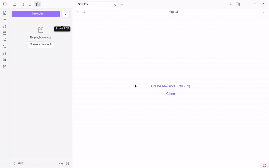269x168 pixels.
Task: Add a new tab with plus icon
Action: click(122, 4)
